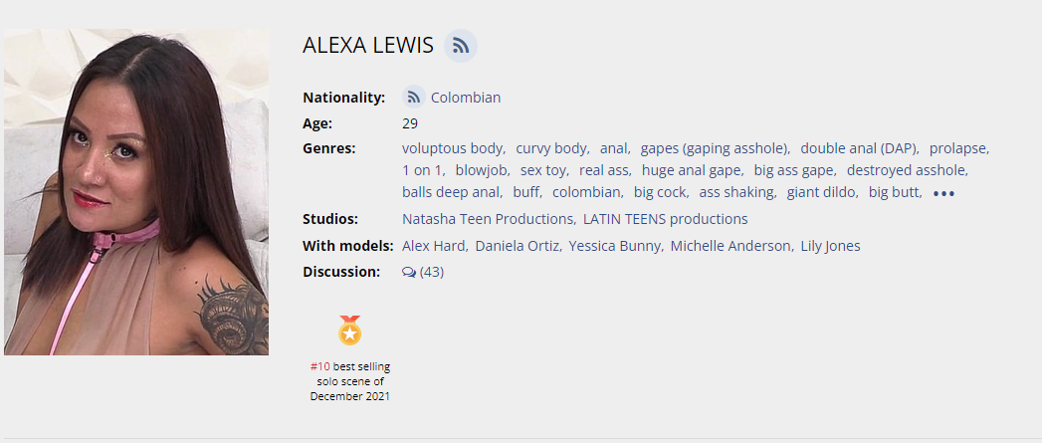
Task: Pick the "1 on 1" genre tag
Action: (x=422, y=170)
